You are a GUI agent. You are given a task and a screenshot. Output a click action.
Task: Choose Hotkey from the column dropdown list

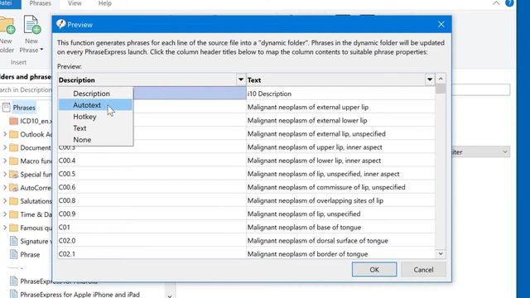click(x=95, y=117)
